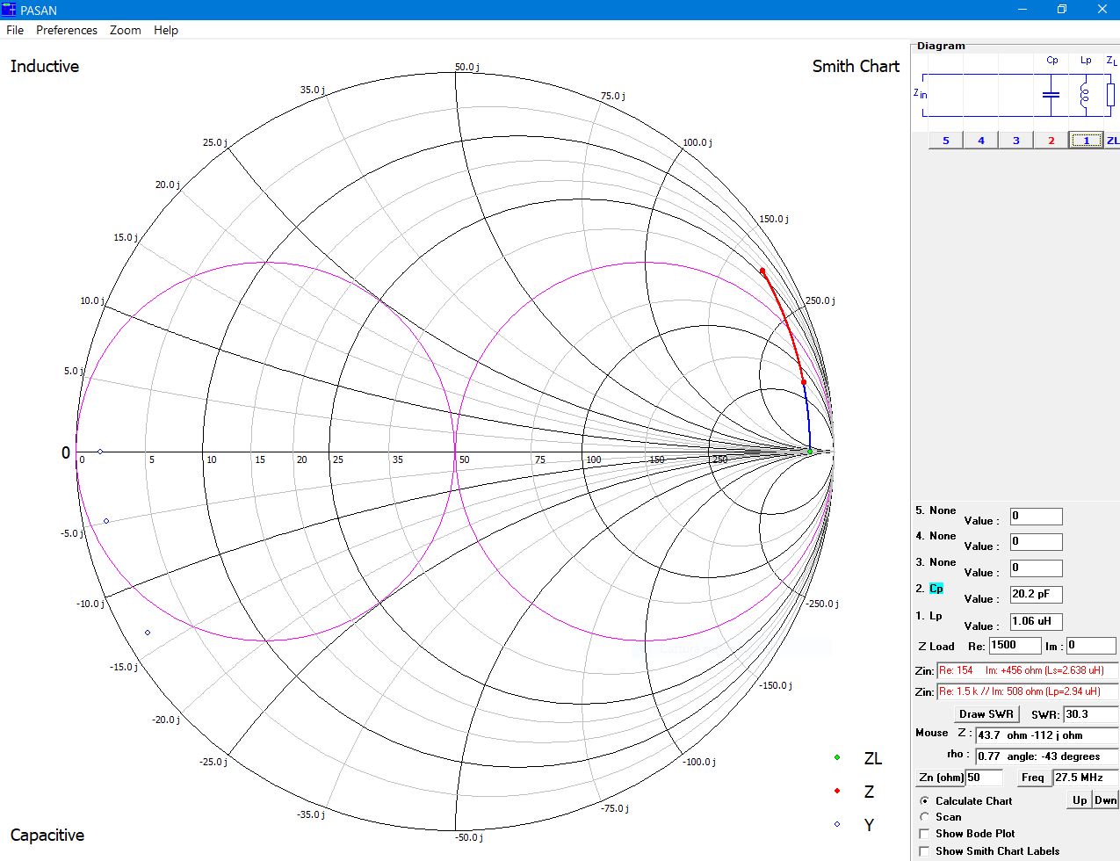Select element slot 4 button

[981, 141]
